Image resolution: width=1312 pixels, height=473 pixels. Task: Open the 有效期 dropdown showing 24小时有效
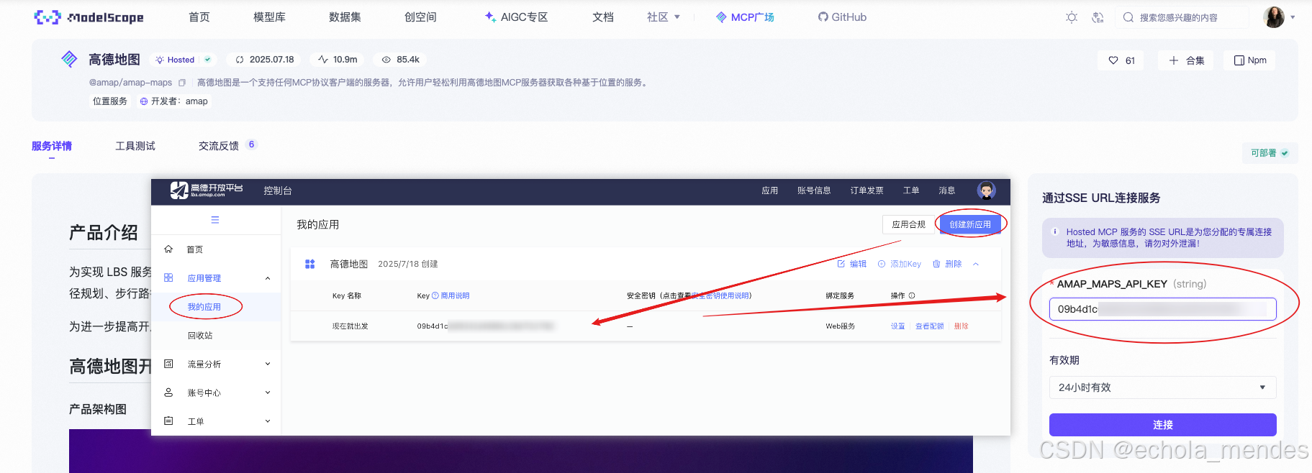1162,387
